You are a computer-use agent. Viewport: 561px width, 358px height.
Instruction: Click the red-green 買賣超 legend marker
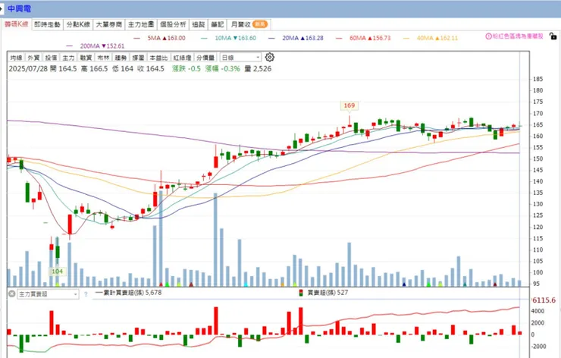pyautogui.click(x=301, y=293)
